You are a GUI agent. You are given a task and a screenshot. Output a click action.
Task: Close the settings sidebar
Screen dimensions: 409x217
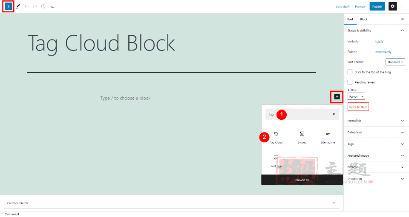[x=402, y=19]
